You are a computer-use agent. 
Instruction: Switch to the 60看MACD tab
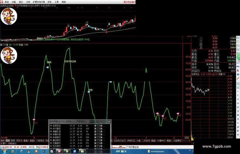pos(162,141)
